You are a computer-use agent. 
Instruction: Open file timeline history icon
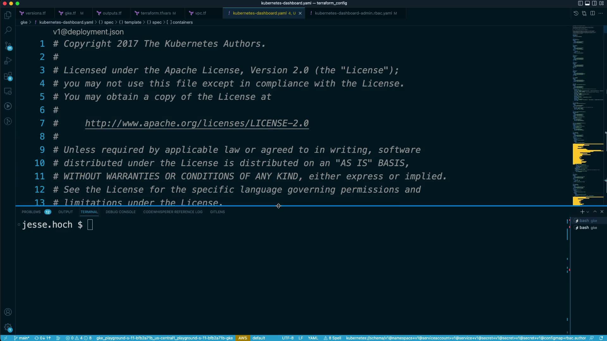576,13
